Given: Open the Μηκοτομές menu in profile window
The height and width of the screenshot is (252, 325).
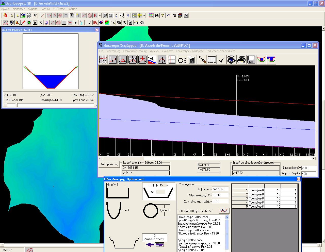Looking at the screenshot, I should [113, 51].
